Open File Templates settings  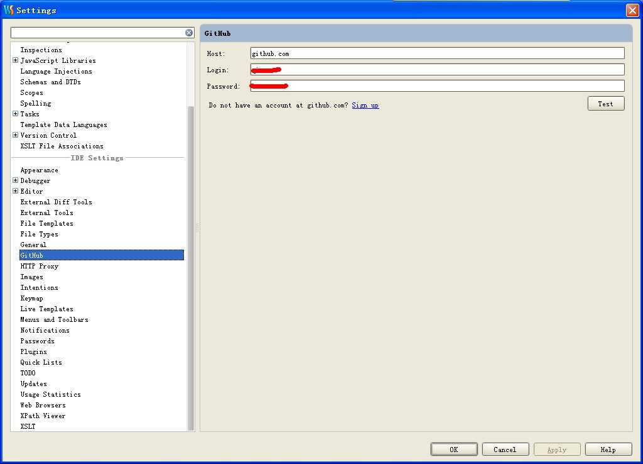46,223
